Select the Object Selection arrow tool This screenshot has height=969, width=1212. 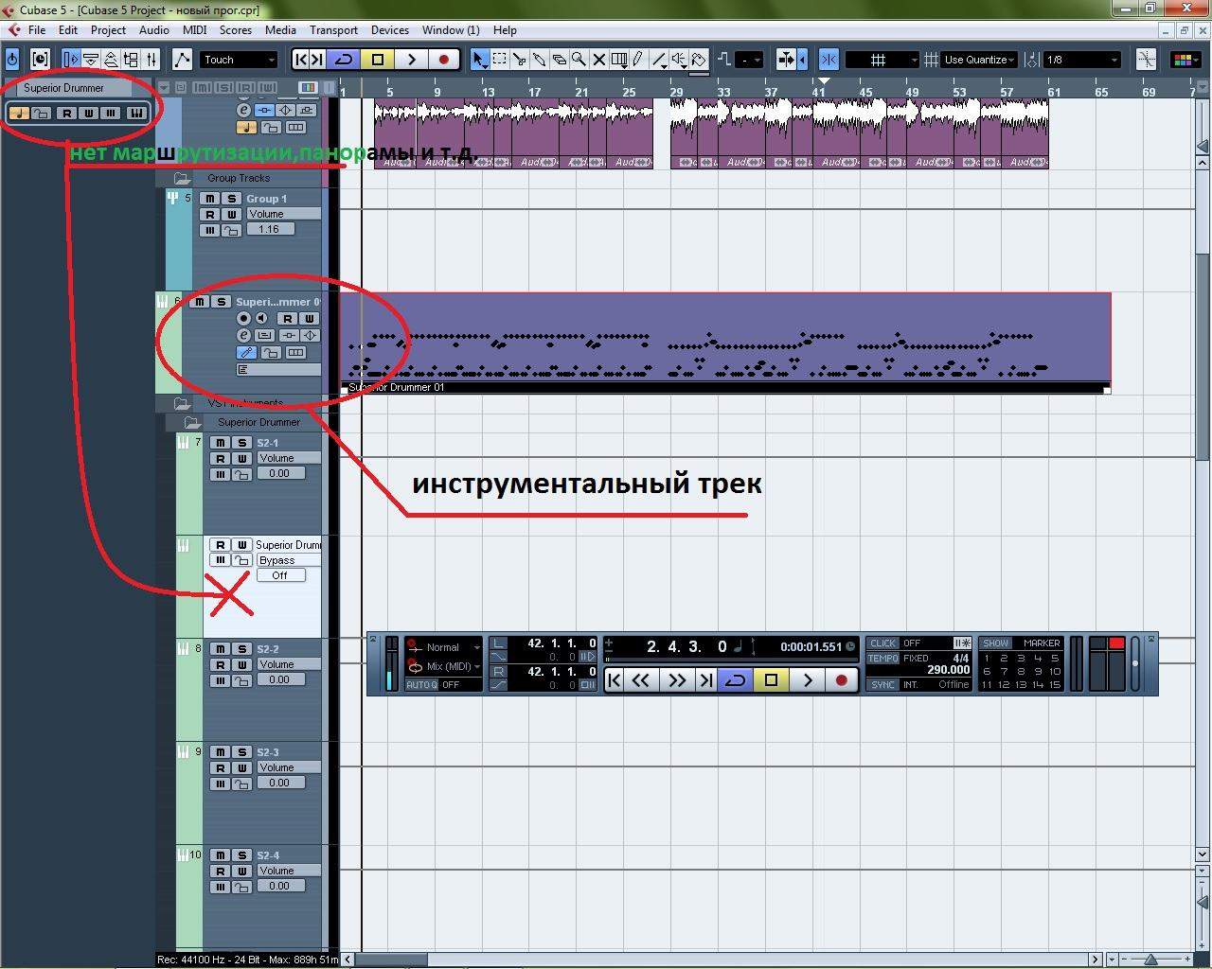click(x=479, y=60)
